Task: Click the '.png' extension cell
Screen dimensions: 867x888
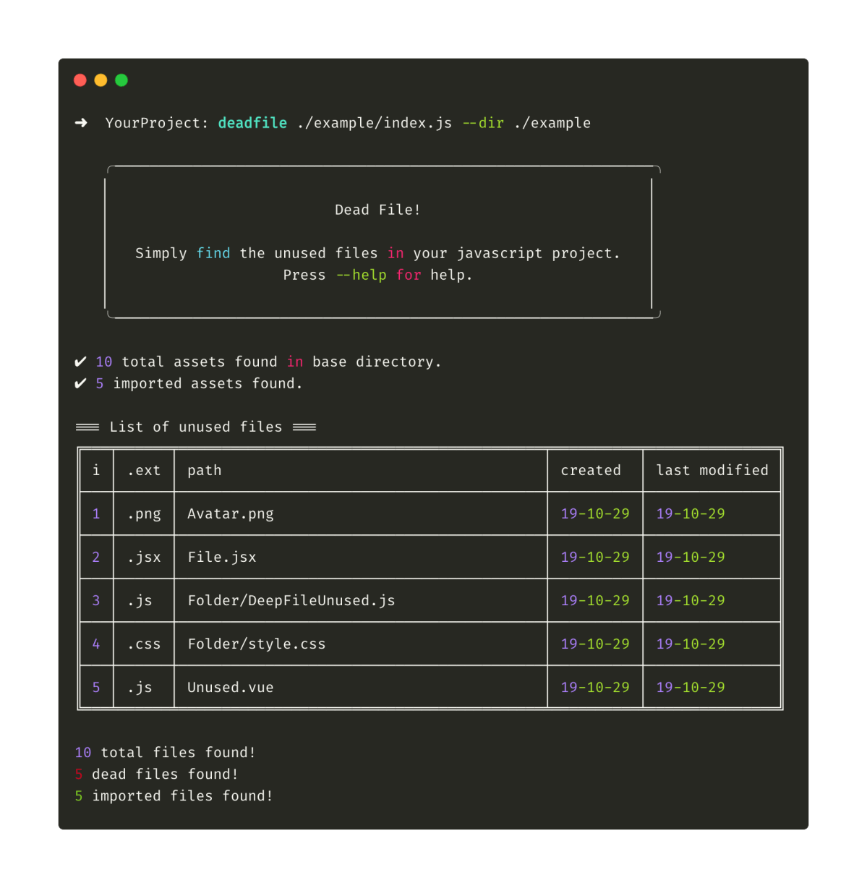Action: tap(144, 514)
